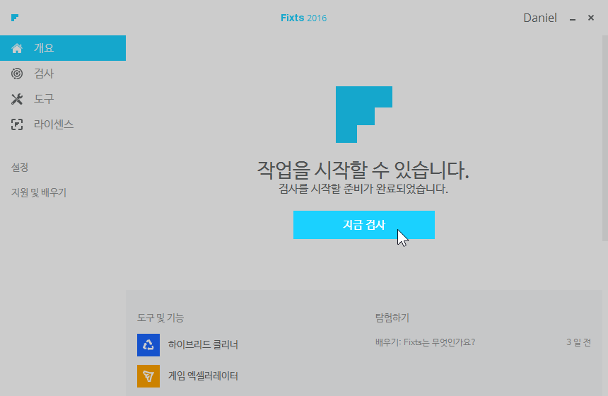Switch to the 라이센스 menu item
The width and height of the screenshot is (608, 396).
(63, 124)
